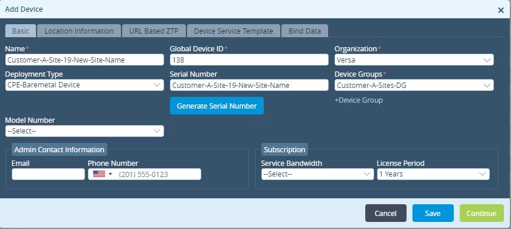Image resolution: width=511 pixels, height=229 pixels.
Task: Open the URL Based ZTP tab
Action: coord(154,31)
